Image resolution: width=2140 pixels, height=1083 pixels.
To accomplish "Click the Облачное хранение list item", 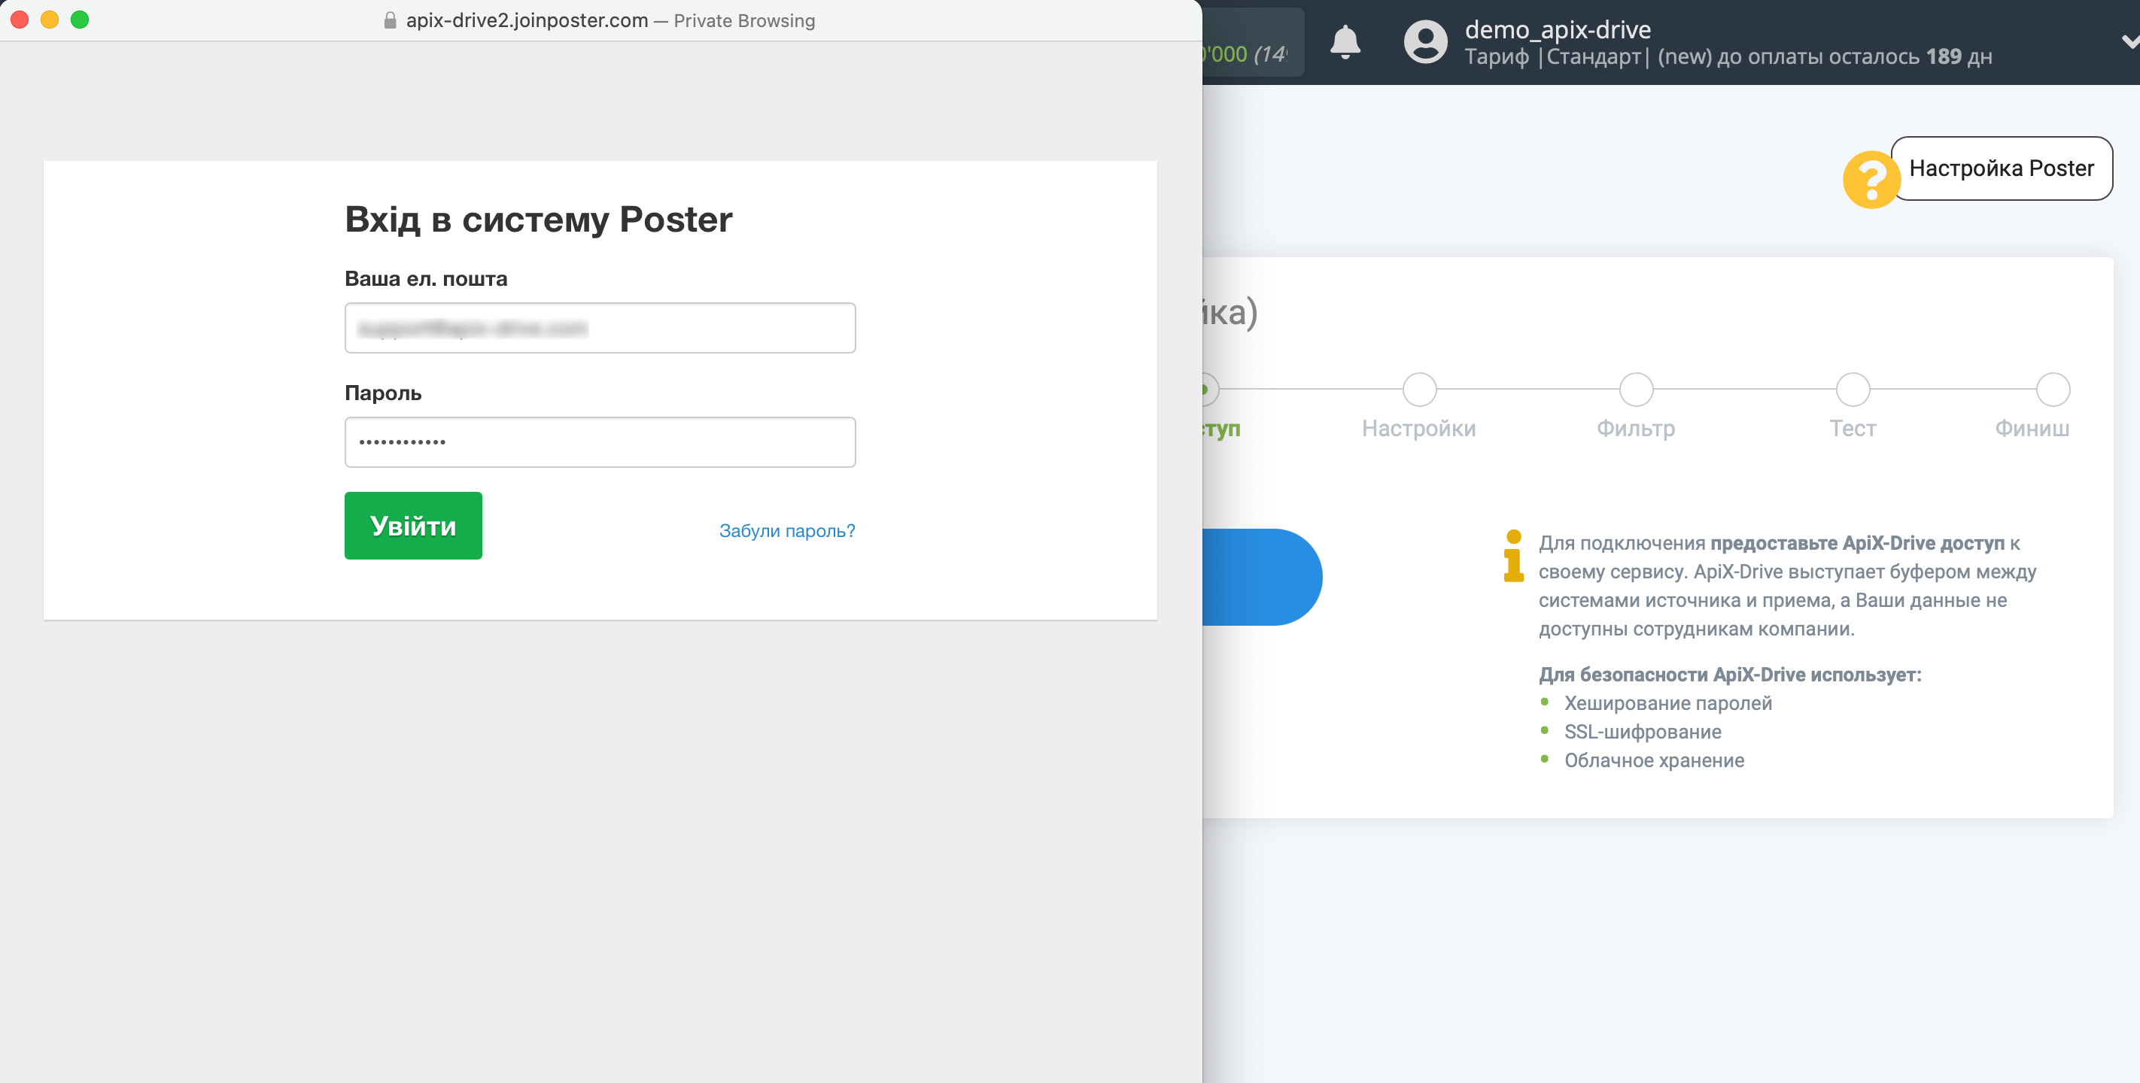I will pos(1654,761).
